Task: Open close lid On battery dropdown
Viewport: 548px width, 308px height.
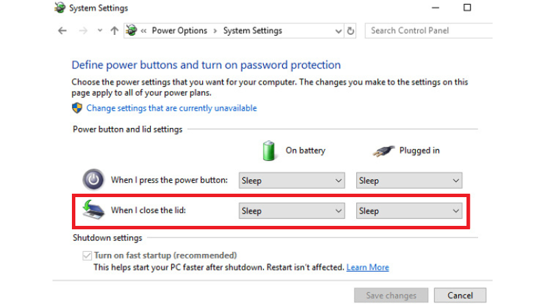Action: click(291, 211)
